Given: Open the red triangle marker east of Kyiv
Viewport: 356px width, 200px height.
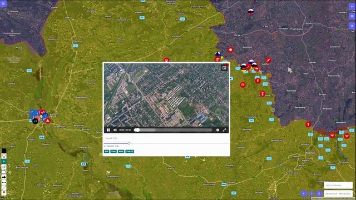Looking at the screenshot, I should click(x=47, y=121).
